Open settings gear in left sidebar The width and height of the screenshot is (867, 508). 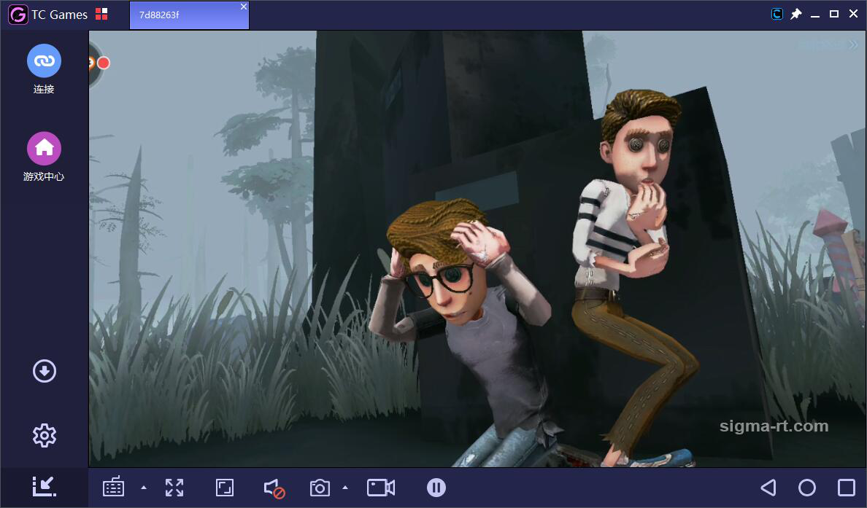[x=45, y=436]
